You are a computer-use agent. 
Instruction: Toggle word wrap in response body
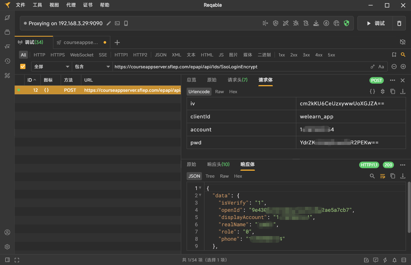point(383,176)
